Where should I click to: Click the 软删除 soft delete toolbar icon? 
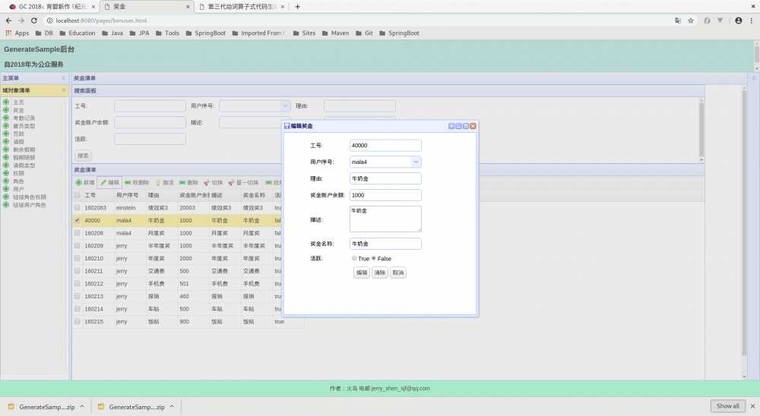[x=128, y=183]
